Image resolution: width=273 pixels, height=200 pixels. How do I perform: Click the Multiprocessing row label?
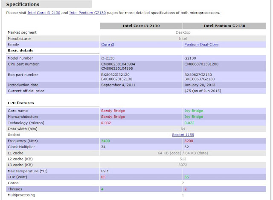click(21, 195)
